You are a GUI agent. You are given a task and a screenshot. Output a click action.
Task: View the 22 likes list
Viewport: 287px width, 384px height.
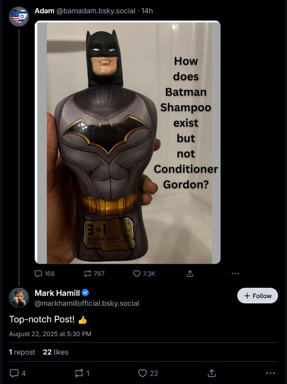[55, 352]
